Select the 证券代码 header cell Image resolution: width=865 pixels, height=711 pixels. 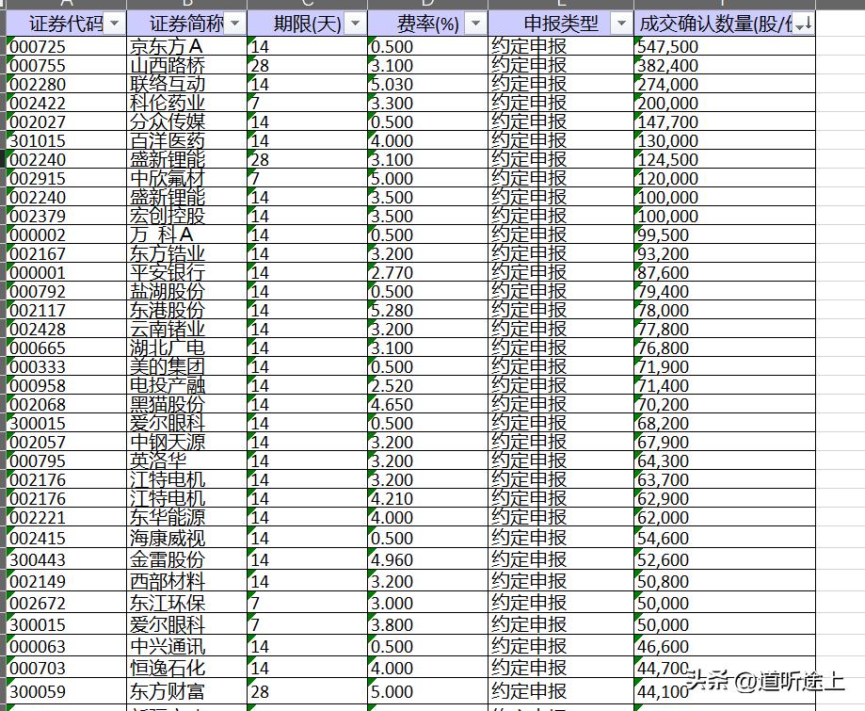[66, 24]
